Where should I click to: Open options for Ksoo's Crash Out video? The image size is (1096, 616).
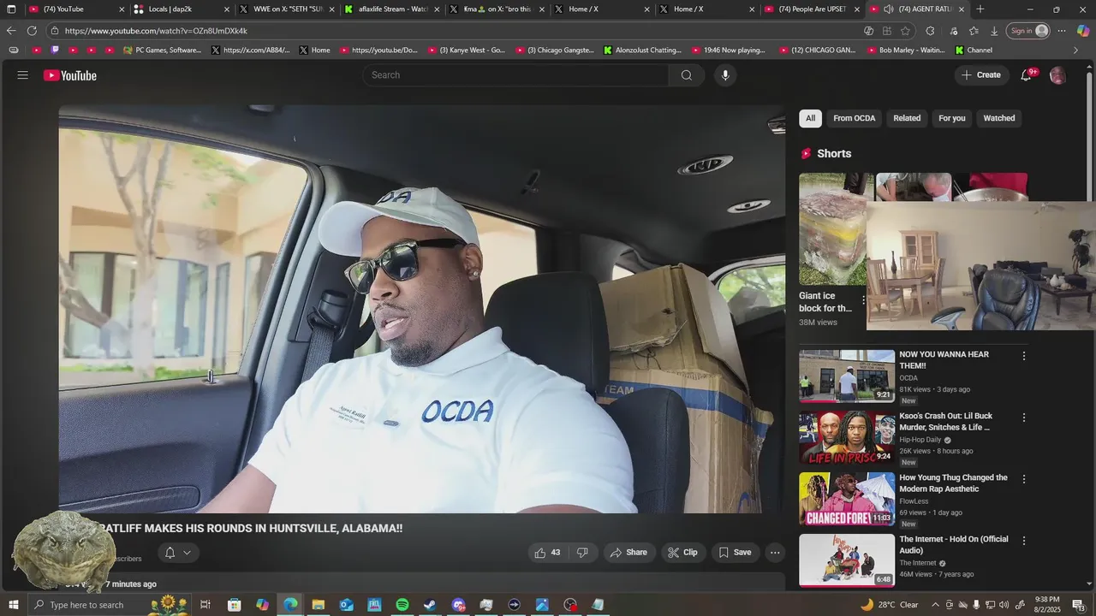(x=1023, y=418)
